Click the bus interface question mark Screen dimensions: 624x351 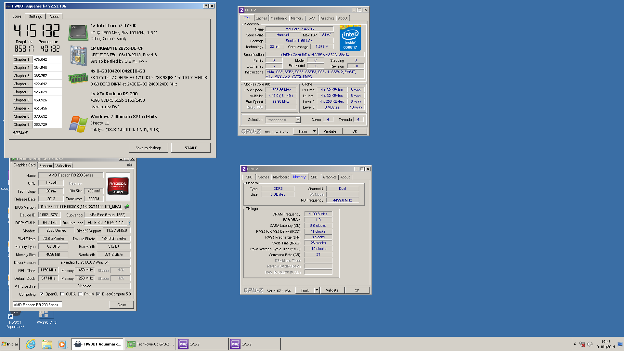pyautogui.click(x=129, y=223)
